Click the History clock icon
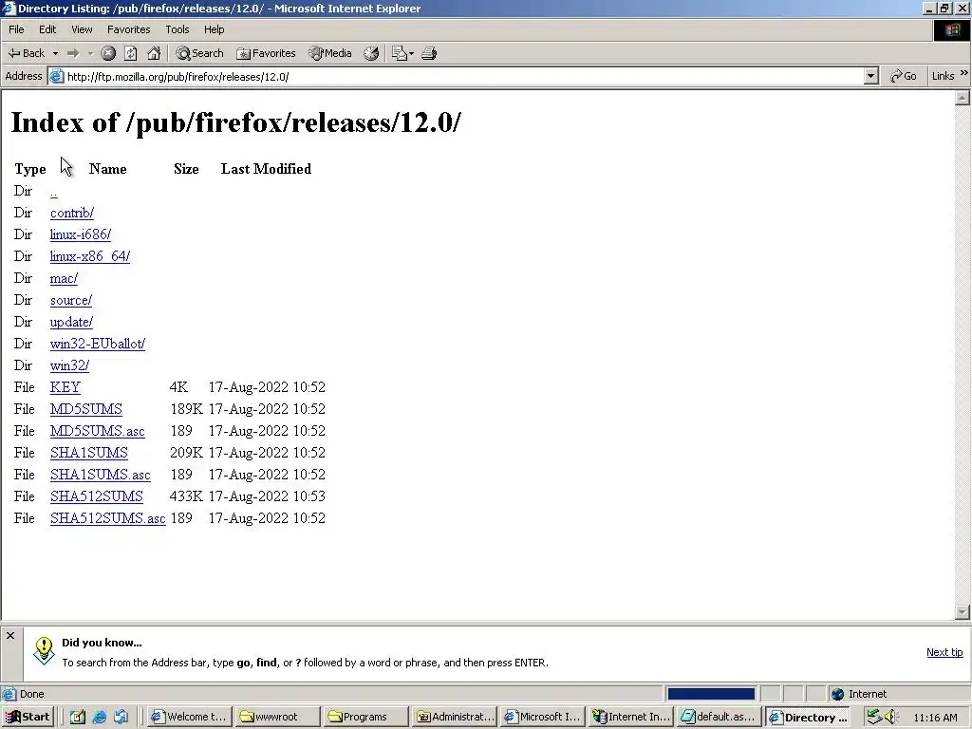The height and width of the screenshot is (729, 972). pyautogui.click(x=371, y=53)
